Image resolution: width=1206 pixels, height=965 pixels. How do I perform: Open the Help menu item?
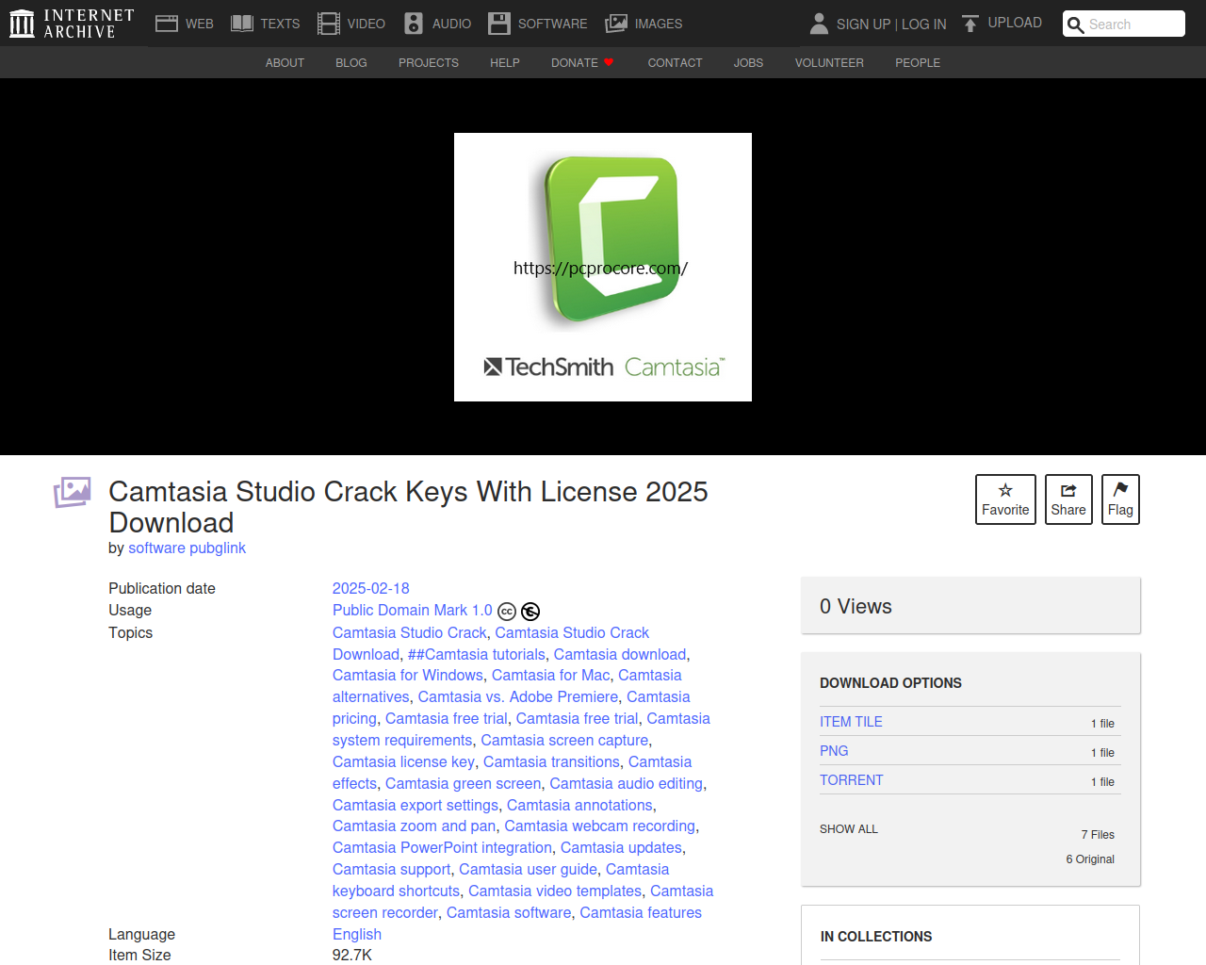505,63
